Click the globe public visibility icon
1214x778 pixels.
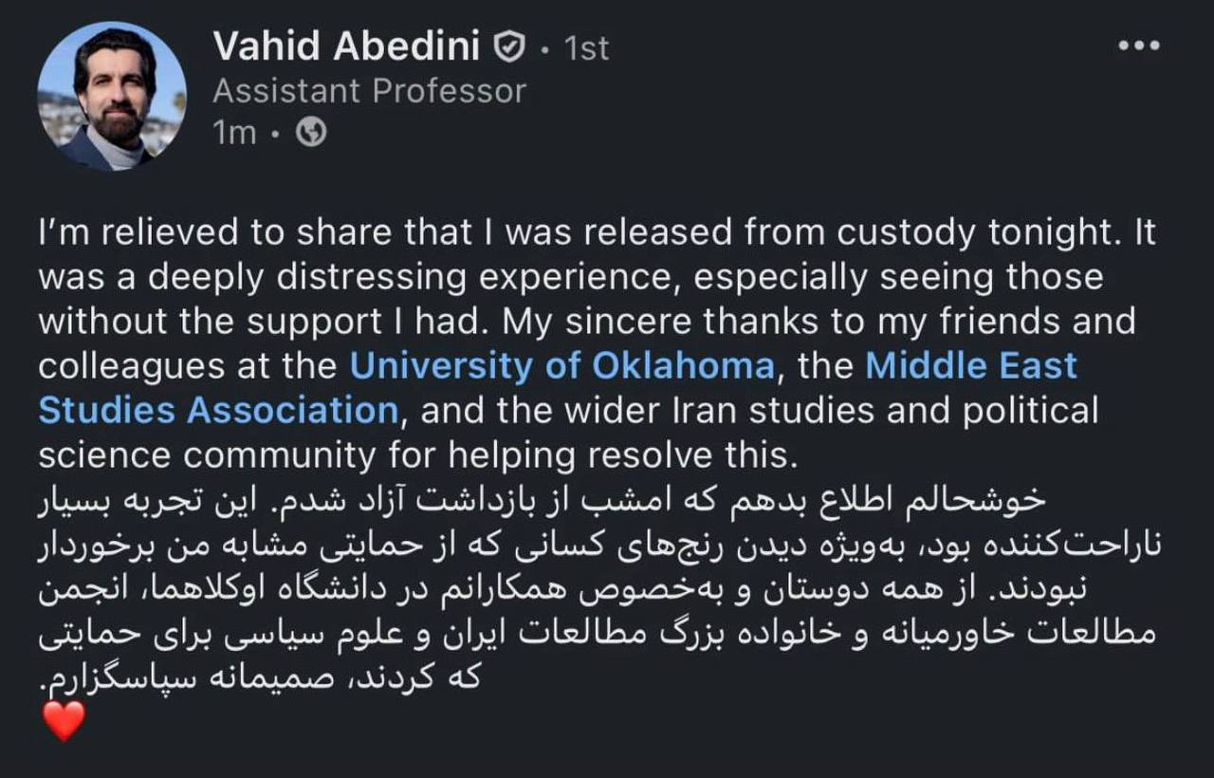click(311, 134)
